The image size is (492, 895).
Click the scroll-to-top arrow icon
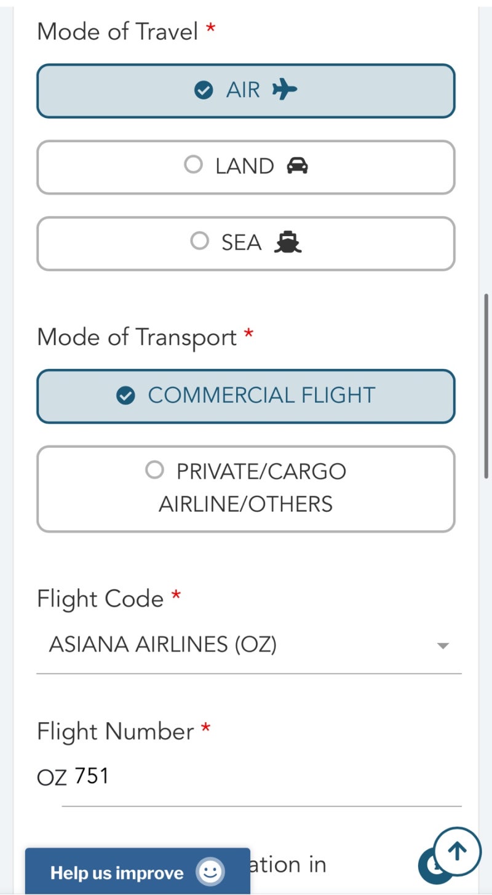457,851
